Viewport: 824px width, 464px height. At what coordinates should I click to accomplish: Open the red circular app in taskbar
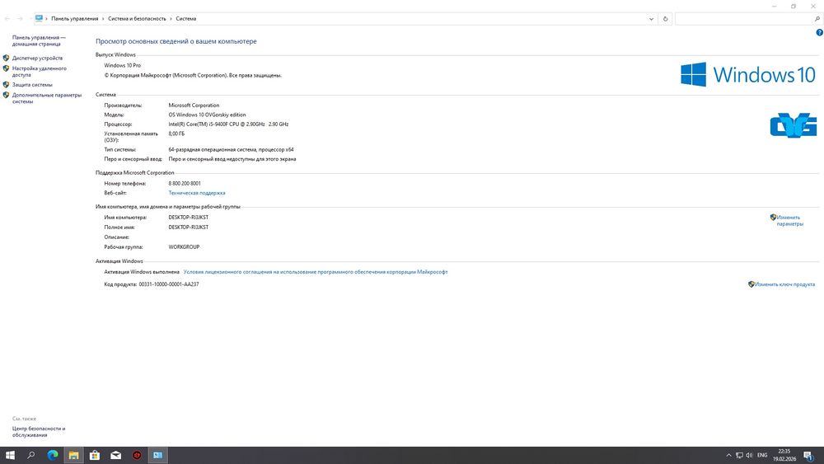pos(137,455)
